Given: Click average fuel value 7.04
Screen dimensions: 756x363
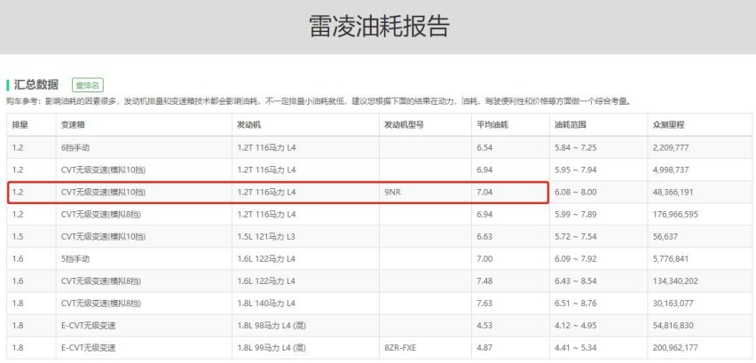Looking at the screenshot, I should [x=484, y=192].
